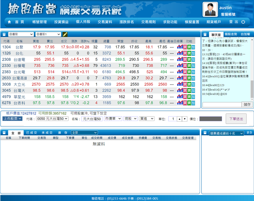Open the 買進 buy/sell direction dropdown

coord(147,119)
